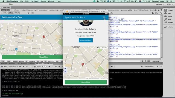
Task: Switch to the Properties panel tab
Action: pyautogui.click(x=4, y=63)
